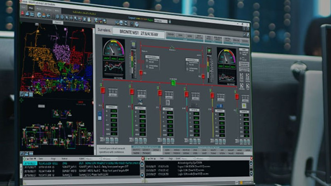Toggle first radio option in right transformer box
Viewport: 331px width, 186px height.
click(x=187, y=63)
